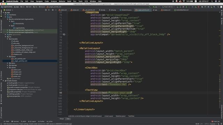Collapse the java folder node
This screenshot has height=125, width=223.
click(x=6, y=17)
